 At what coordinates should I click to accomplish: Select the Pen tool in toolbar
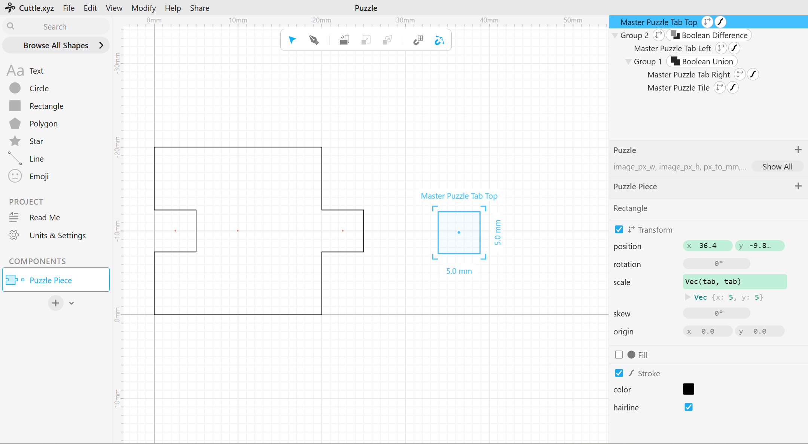click(x=314, y=40)
